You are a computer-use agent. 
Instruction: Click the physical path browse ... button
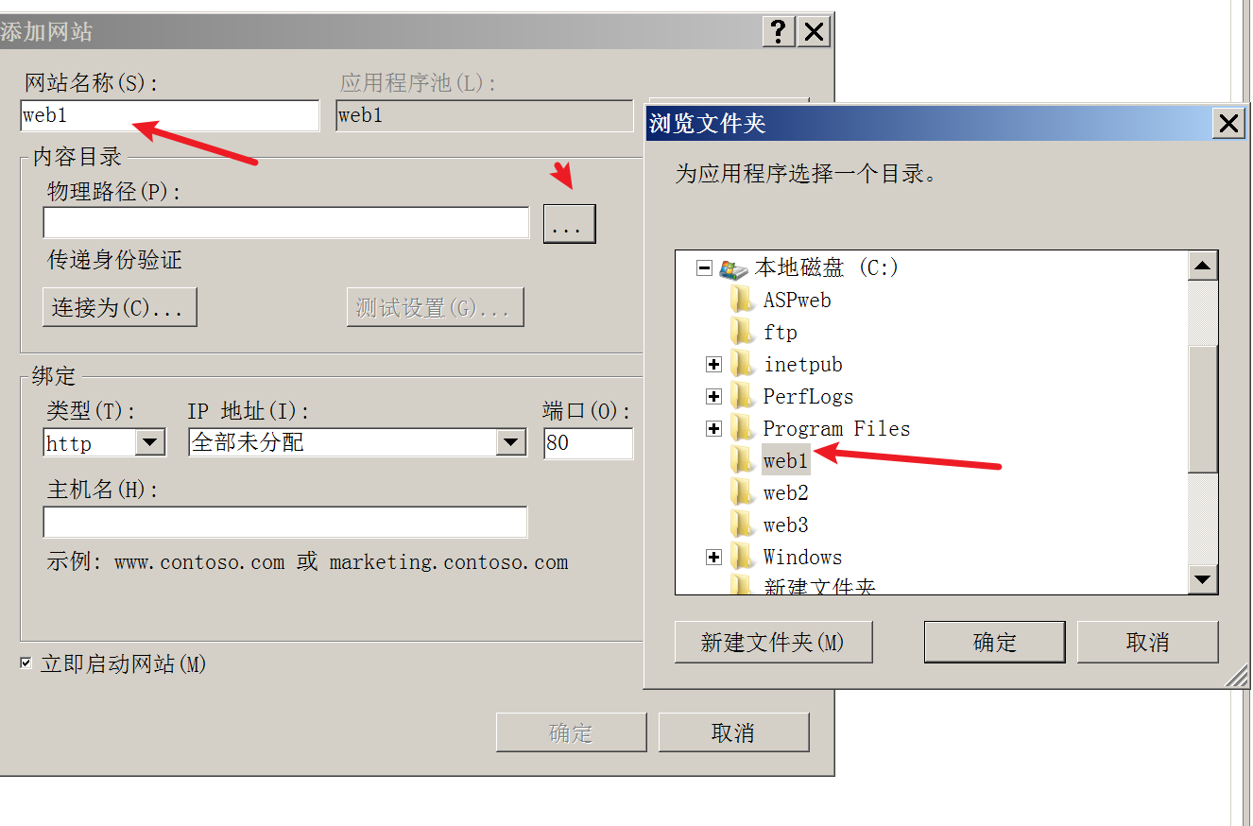coord(569,224)
